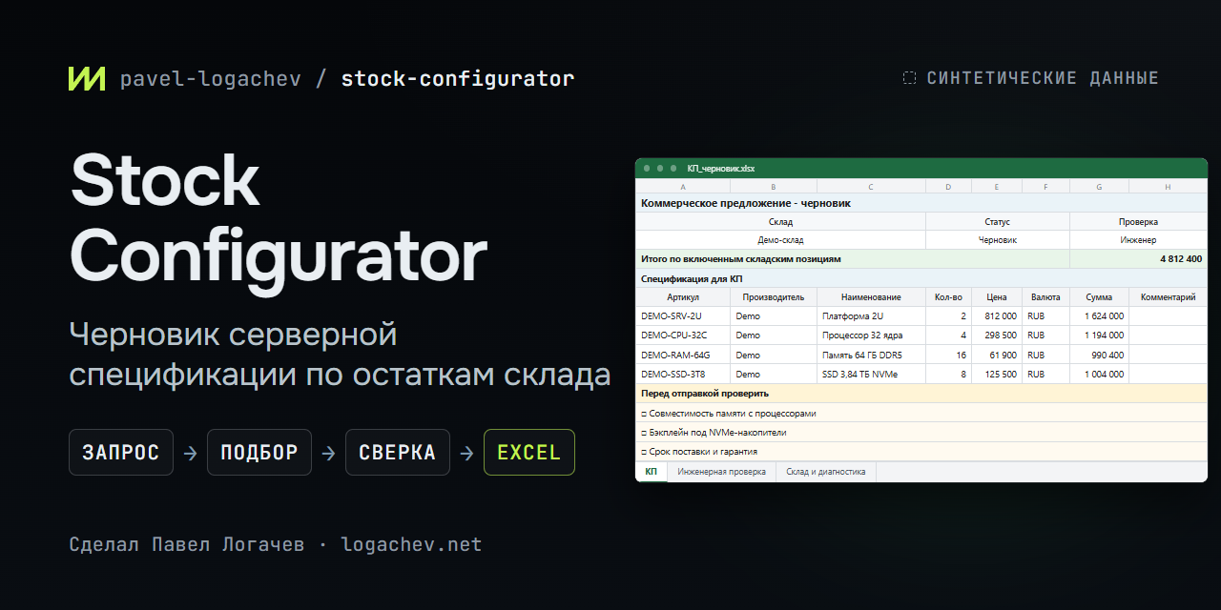
Task: Click the pavel-logachev owner name
Action: 211,79
